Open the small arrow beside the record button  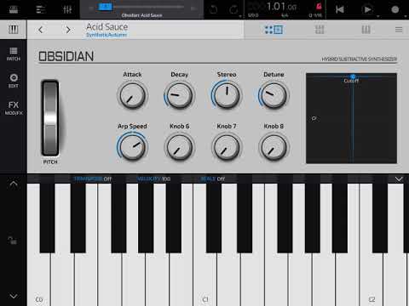point(406,16)
